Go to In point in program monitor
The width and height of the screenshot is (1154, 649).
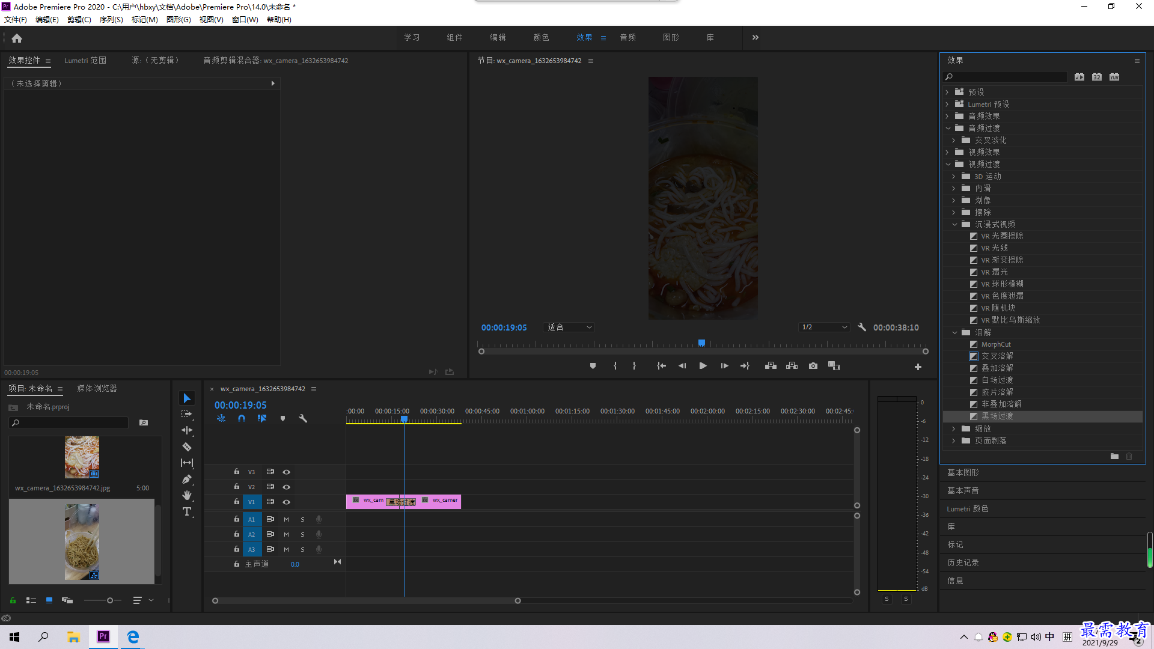tap(661, 366)
